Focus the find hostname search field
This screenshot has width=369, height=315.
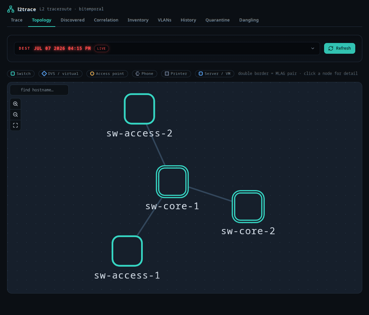coord(39,90)
